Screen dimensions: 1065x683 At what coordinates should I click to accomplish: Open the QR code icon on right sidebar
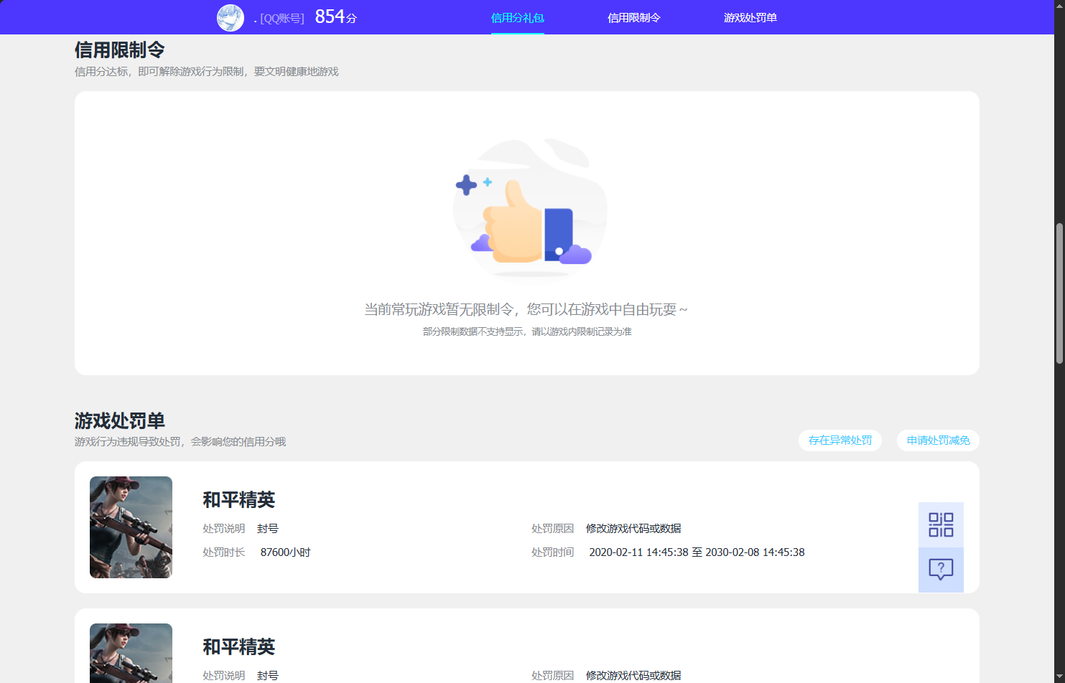(x=941, y=524)
